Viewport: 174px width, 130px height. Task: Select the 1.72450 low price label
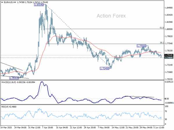[x=104, y=68]
